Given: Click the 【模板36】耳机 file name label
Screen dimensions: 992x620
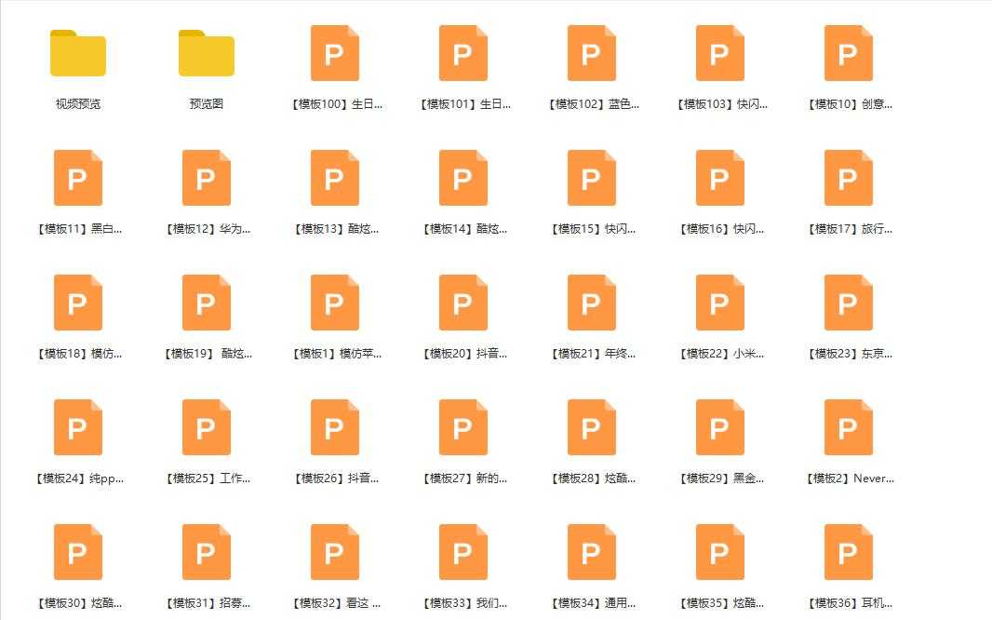Looking at the screenshot, I should [848, 602].
